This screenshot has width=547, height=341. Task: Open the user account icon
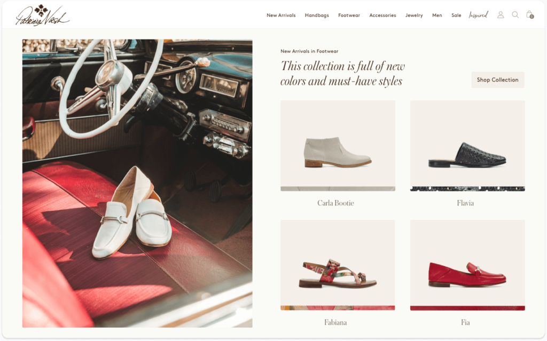(x=501, y=14)
